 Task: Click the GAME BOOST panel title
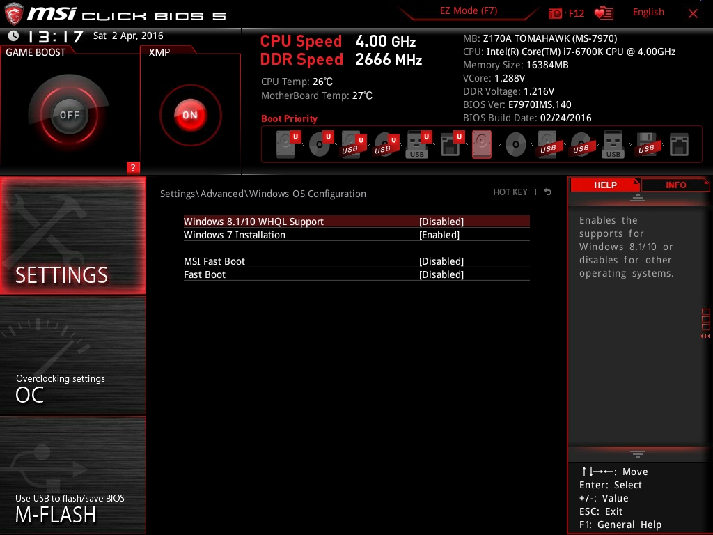pyautogui.click(x=36, y=52)
